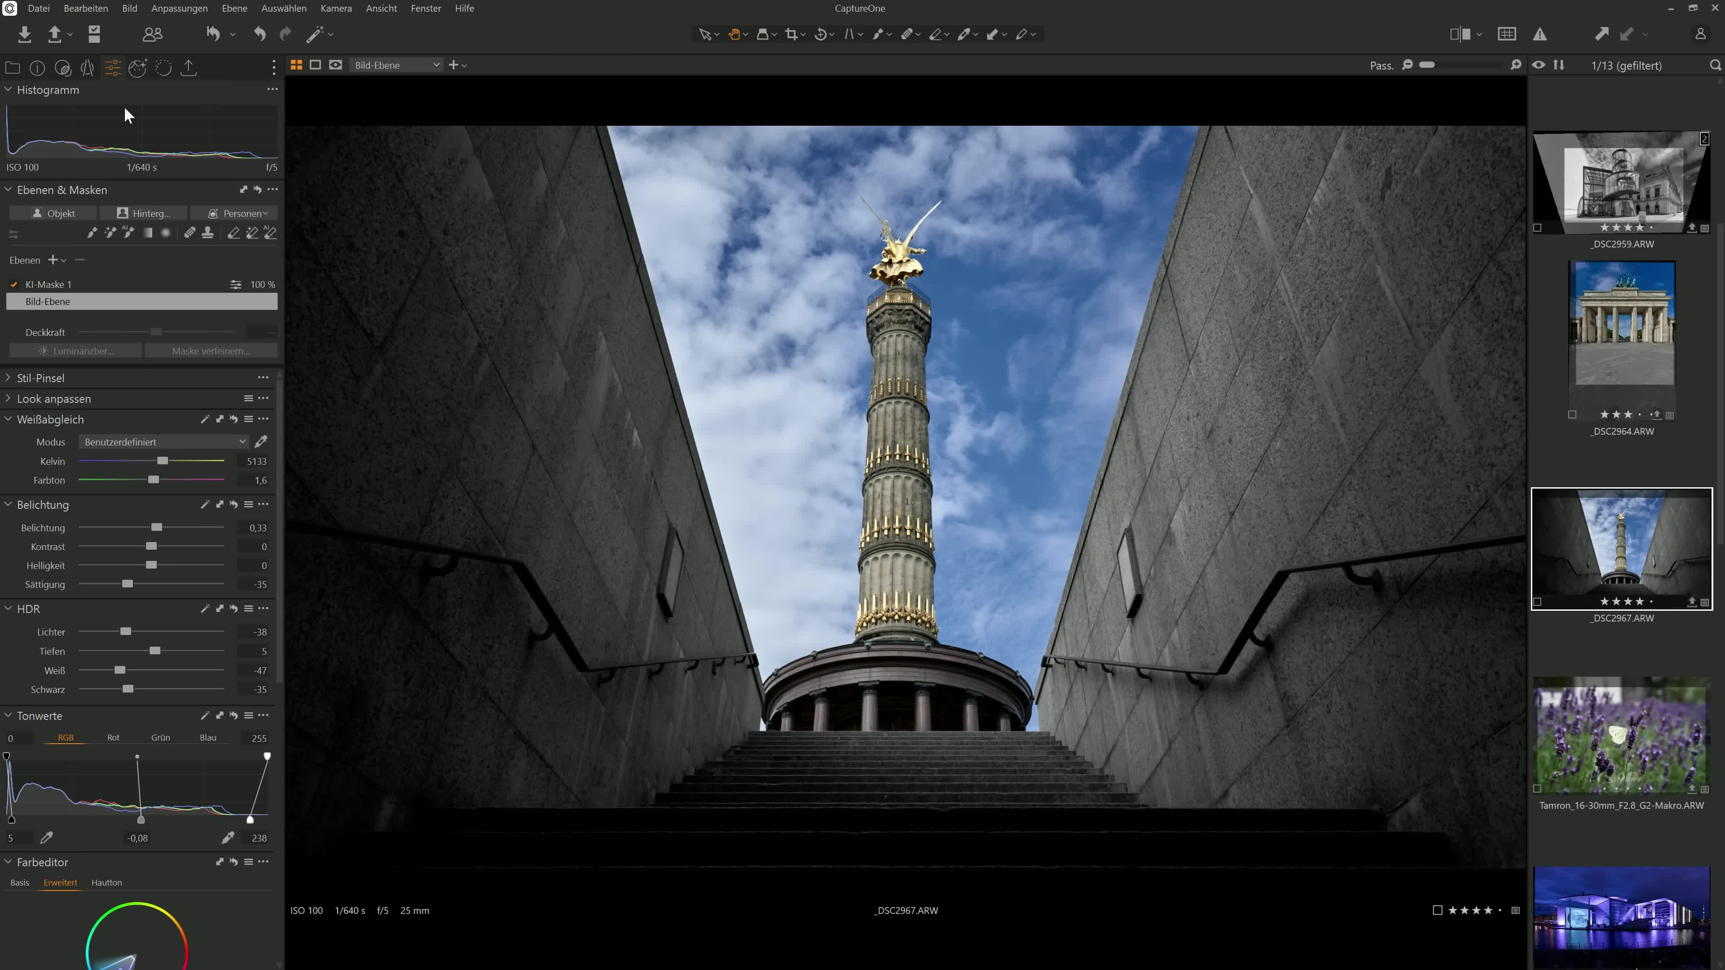Disable the KI-Maske 1 layer checkbox
This screenshot has width=1725, height=970.
[14, 285]
